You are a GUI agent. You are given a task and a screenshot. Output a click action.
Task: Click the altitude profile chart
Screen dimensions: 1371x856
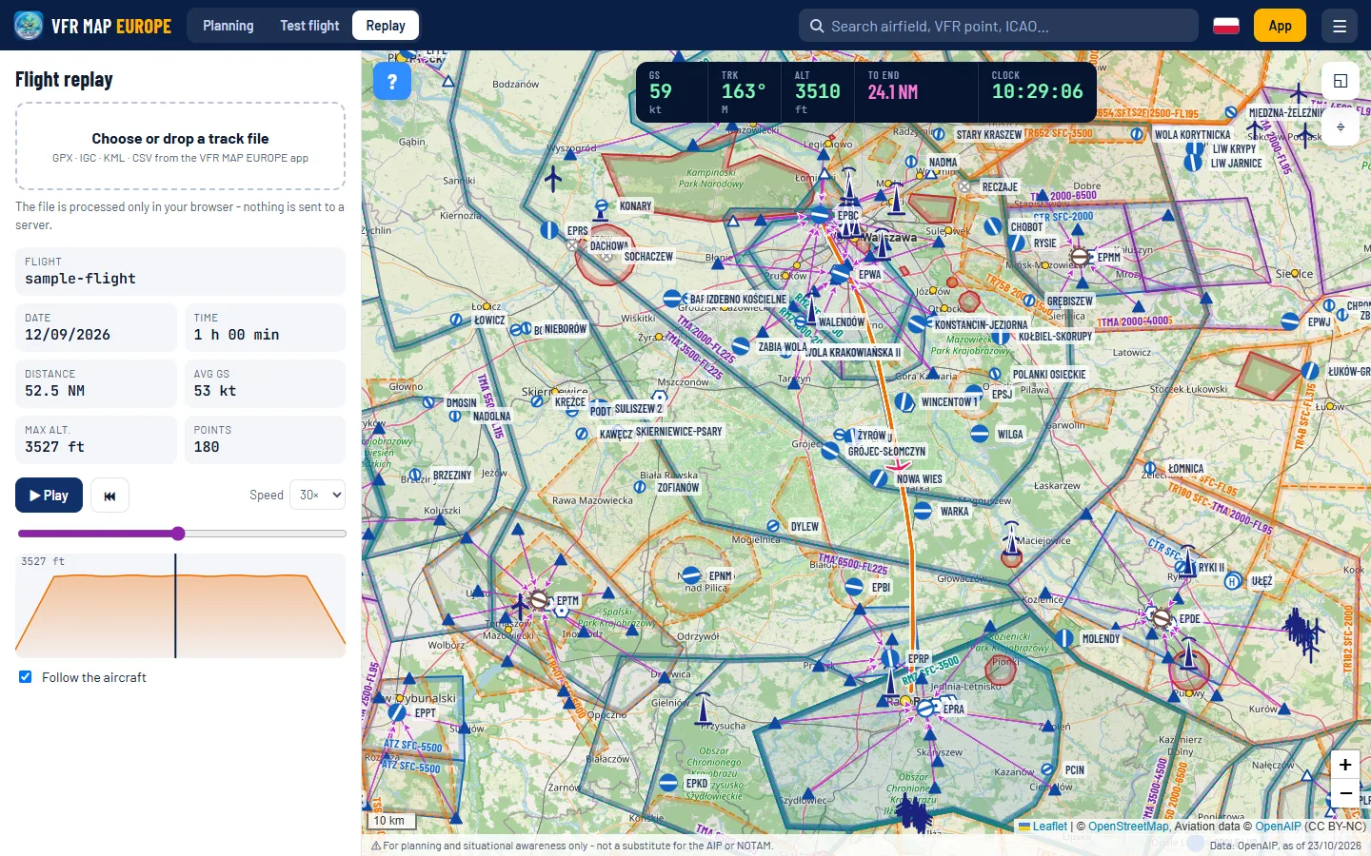[181, 606]
